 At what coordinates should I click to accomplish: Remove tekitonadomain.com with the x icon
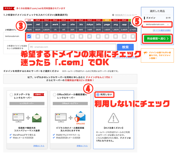[x=168, y=25]
